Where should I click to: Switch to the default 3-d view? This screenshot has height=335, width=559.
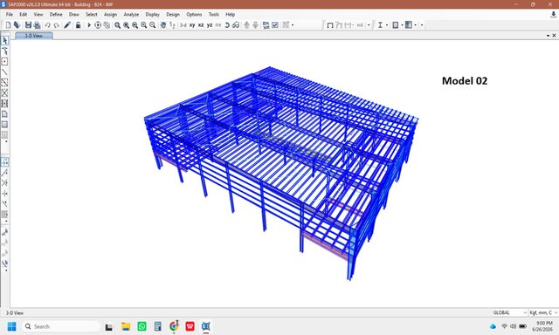tap(183, 25)
